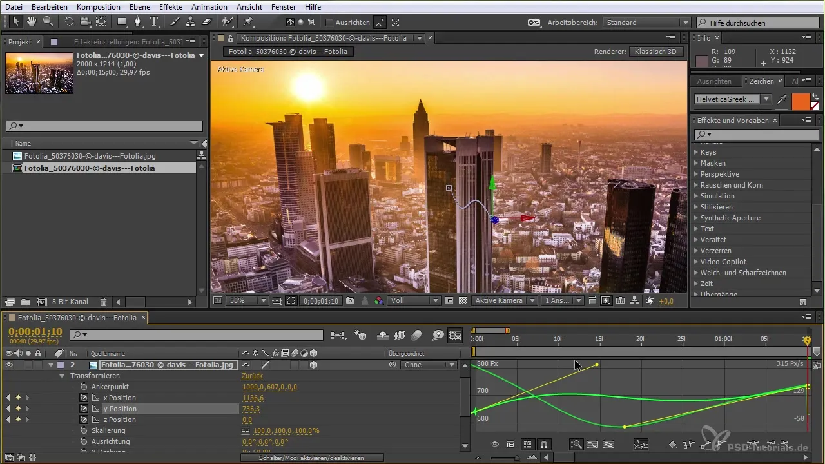This screenshot has width=825, height=464.
Task: Open the 1 Ans... view layout dropdown
Action: coord(563,301)
